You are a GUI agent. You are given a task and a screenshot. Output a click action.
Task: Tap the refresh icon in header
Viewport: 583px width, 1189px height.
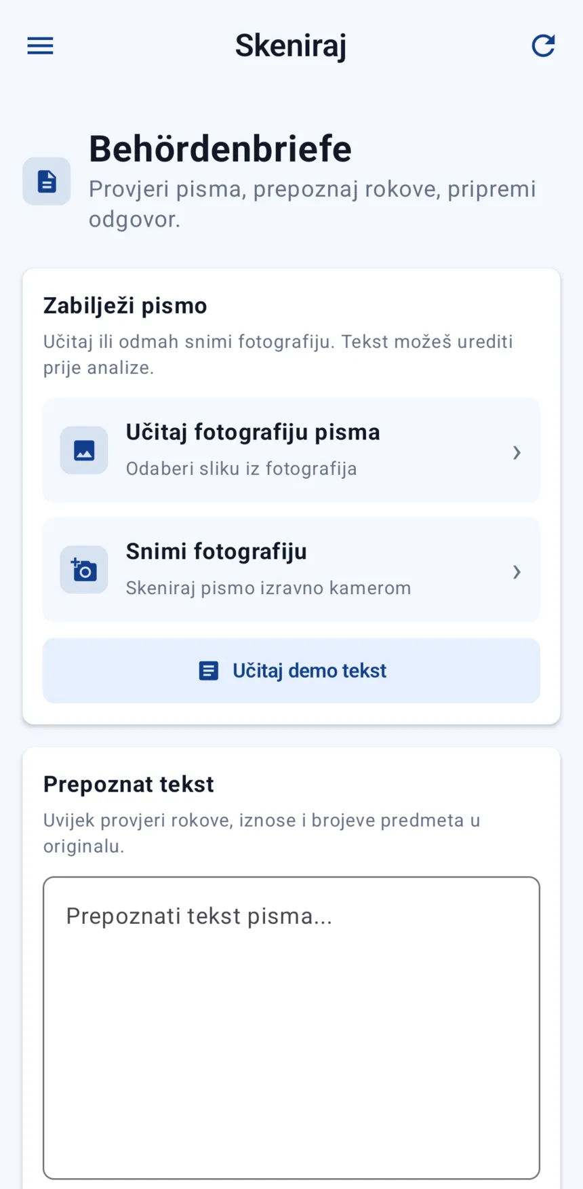(x=543, y=45)
